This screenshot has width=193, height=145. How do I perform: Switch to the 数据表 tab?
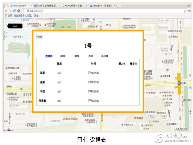pos(49,56)
